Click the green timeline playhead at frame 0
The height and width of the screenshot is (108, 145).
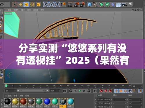pyautogui.click(x=6, y=86)
